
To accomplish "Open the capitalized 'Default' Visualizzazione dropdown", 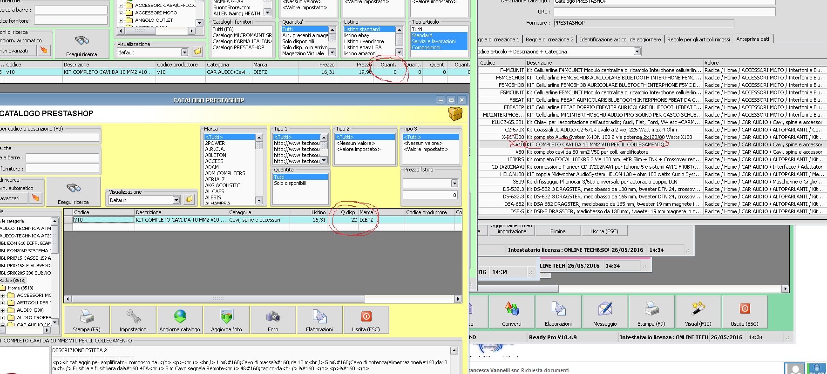I will click(176, 200).
